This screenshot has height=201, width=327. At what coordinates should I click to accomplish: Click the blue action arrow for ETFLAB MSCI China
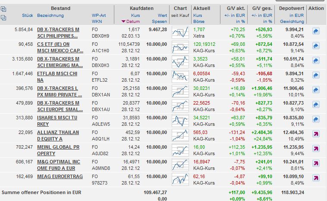(x=315, y=75)
